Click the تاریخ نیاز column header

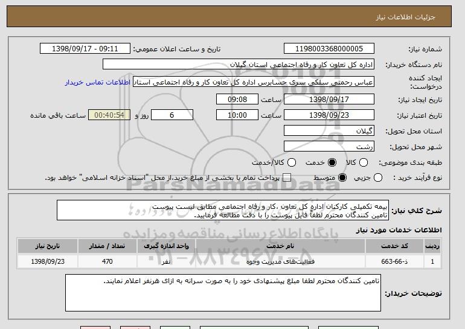(x=48, y=246)
